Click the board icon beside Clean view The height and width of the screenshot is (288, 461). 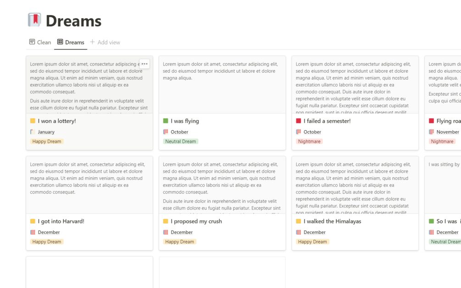32,42
